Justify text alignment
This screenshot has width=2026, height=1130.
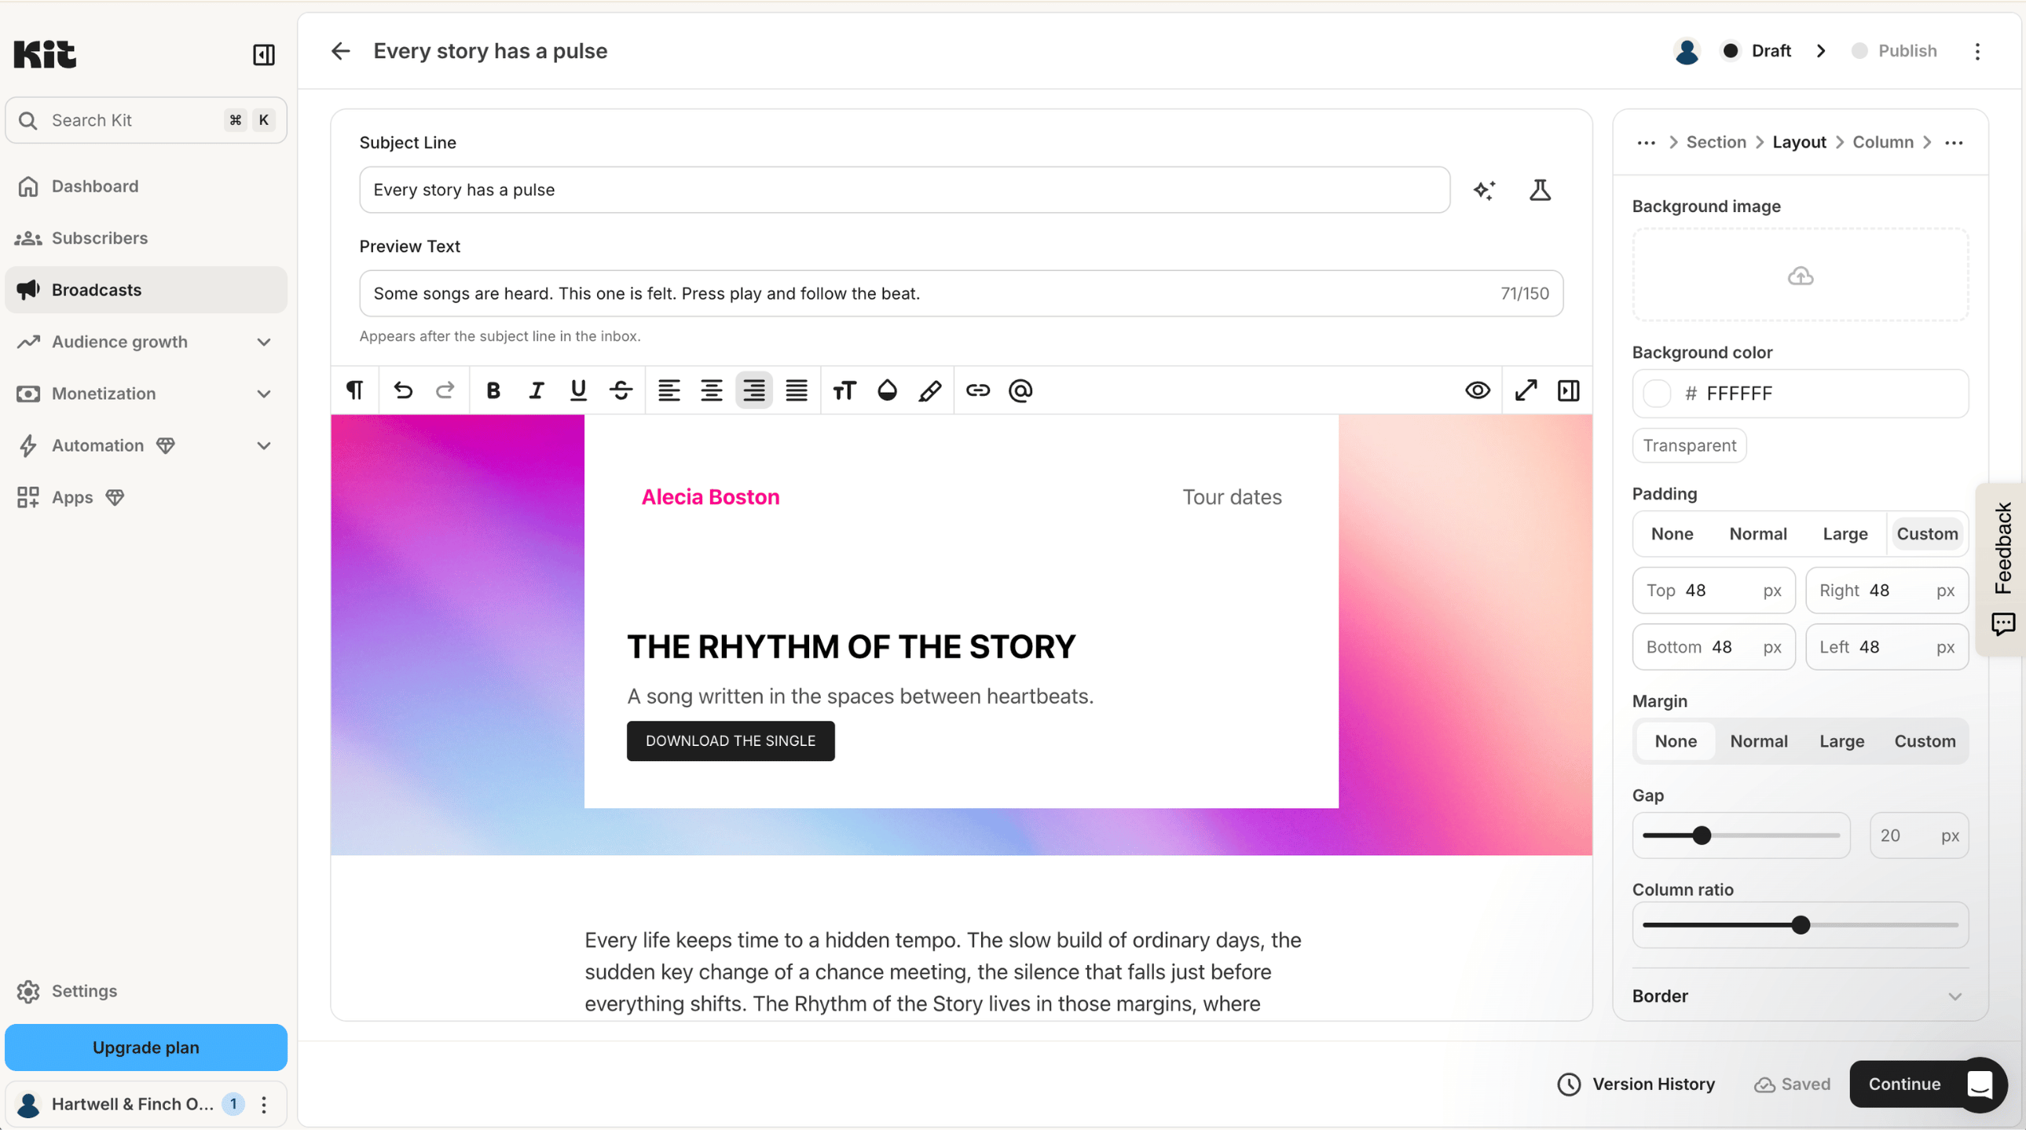coord(797,390)
